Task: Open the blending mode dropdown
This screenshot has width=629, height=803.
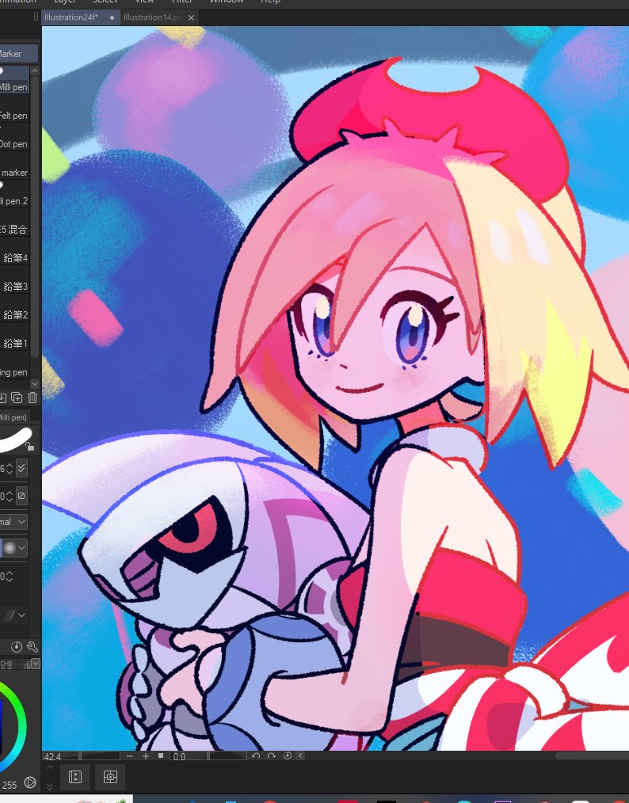Action: (13, 522)
